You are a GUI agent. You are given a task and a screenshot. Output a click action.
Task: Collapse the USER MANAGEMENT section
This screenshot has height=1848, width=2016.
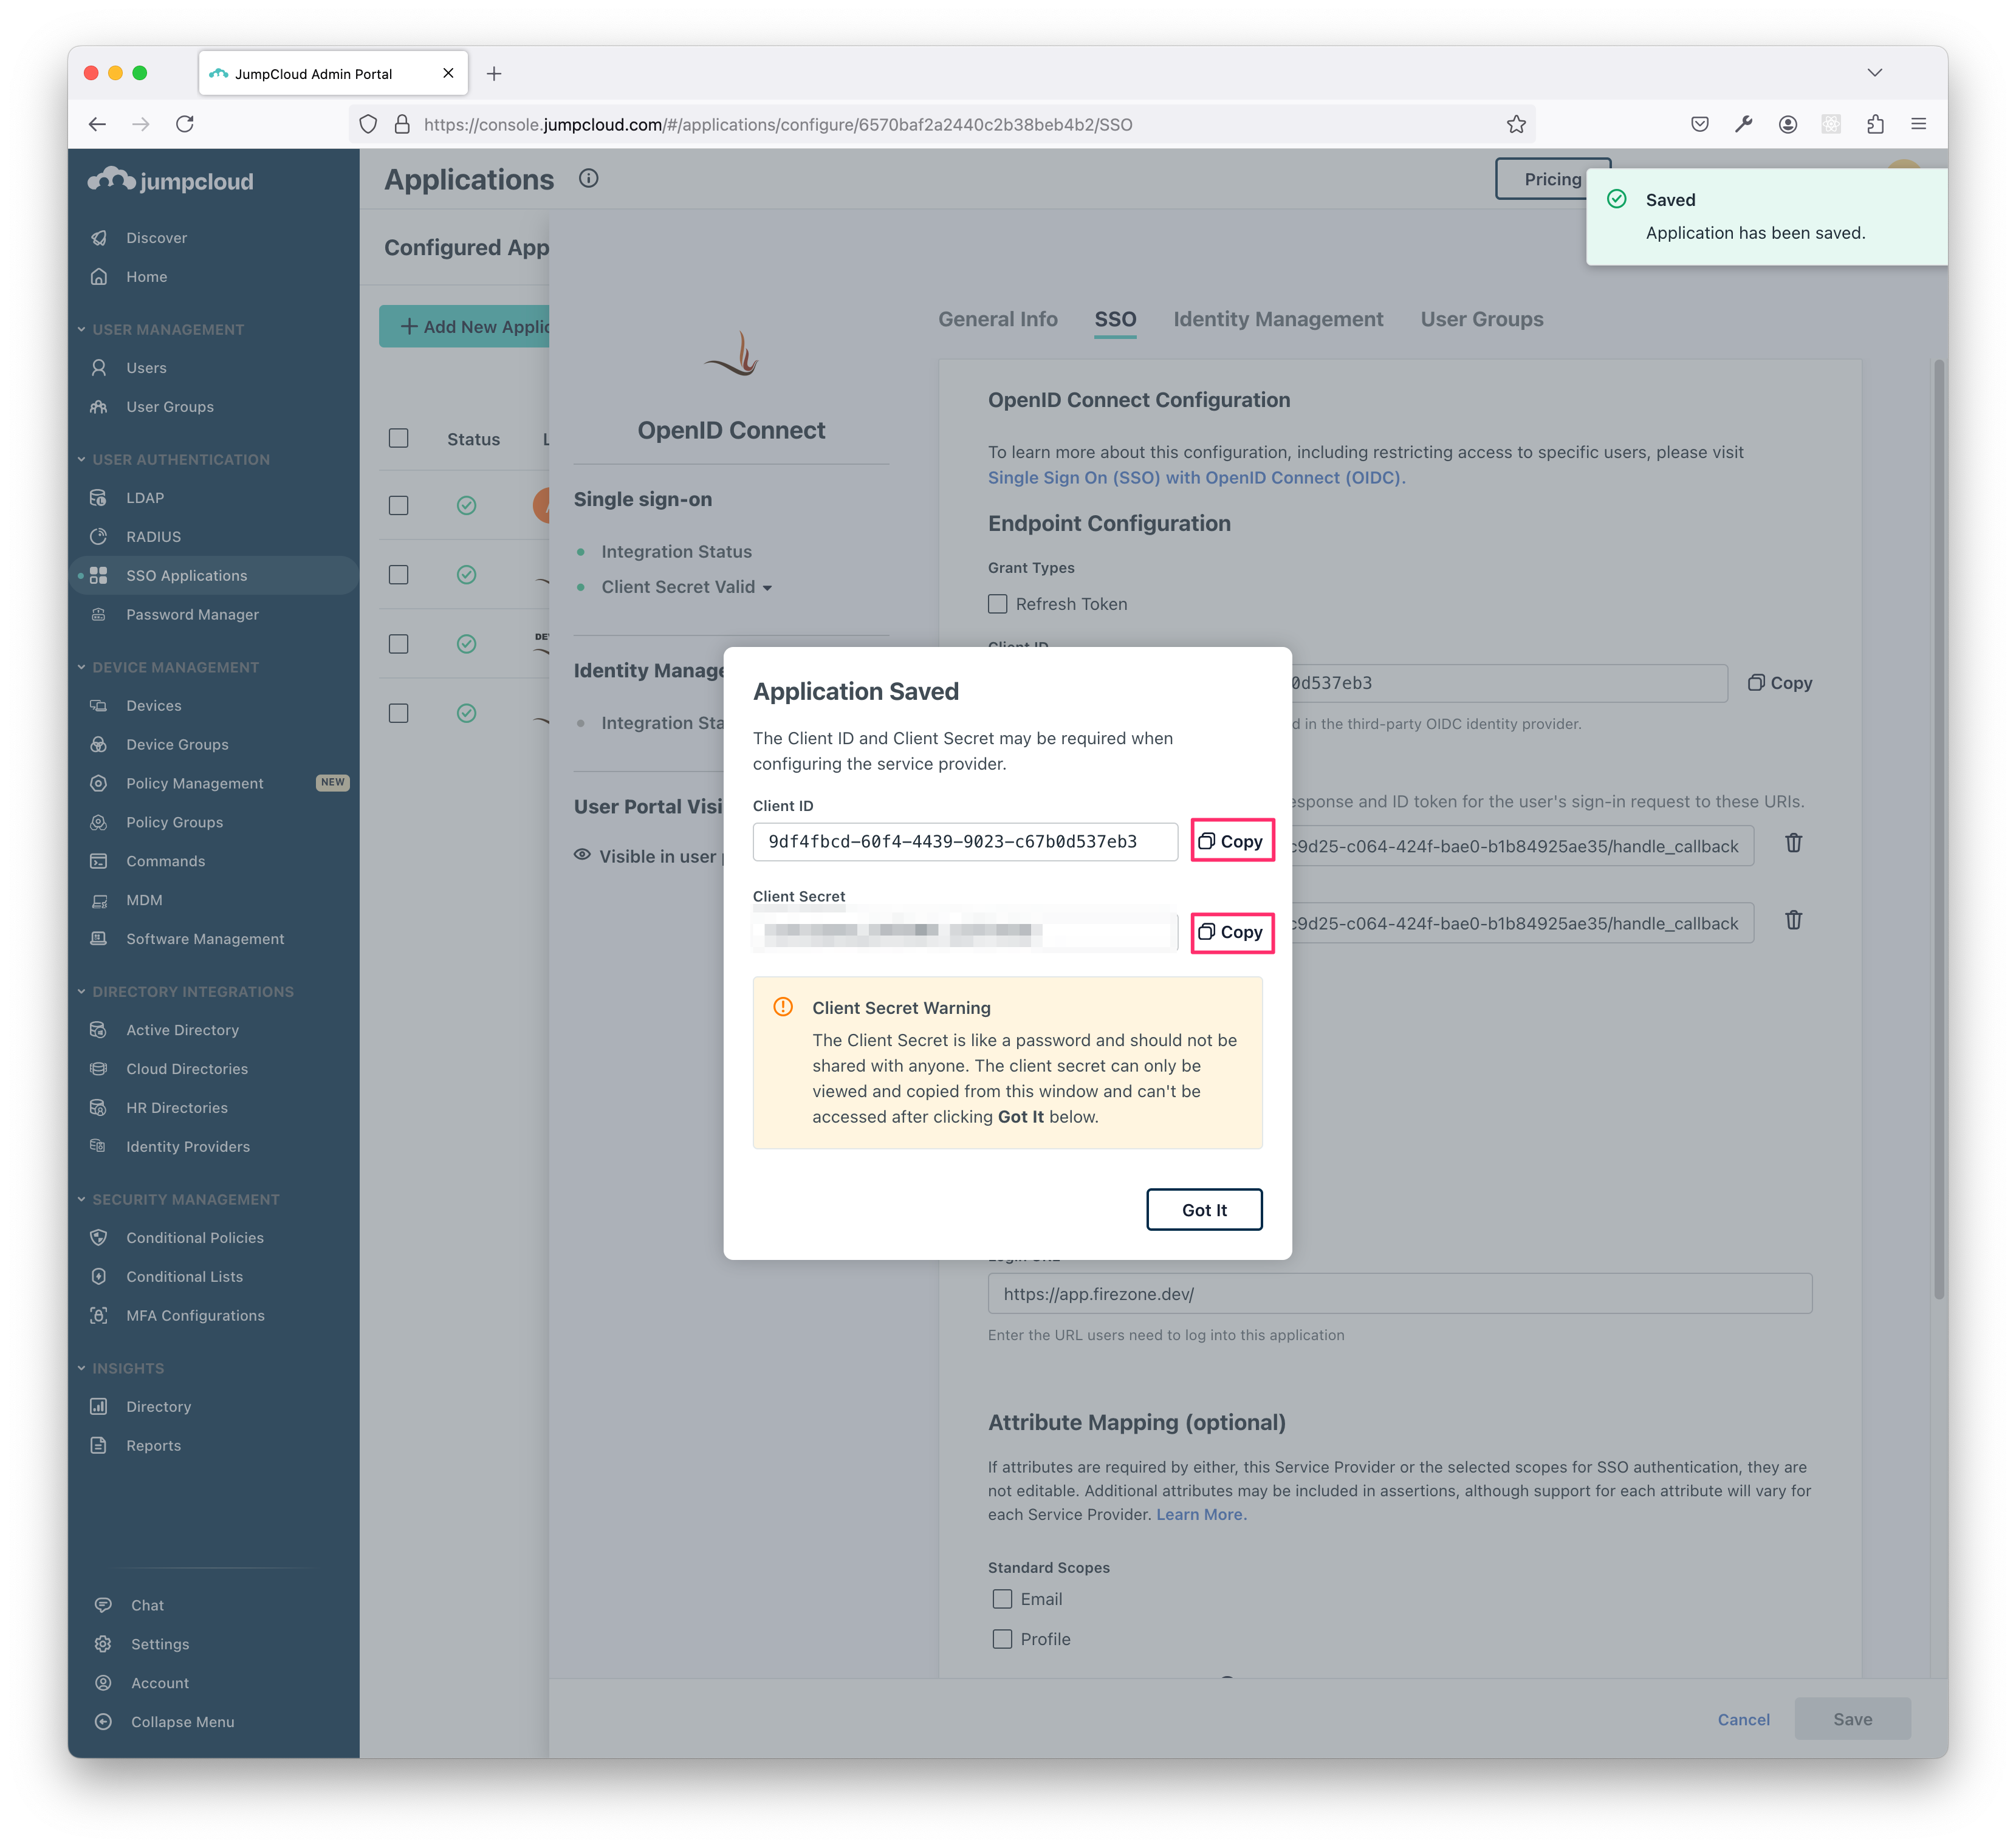(x=81, y=329)
